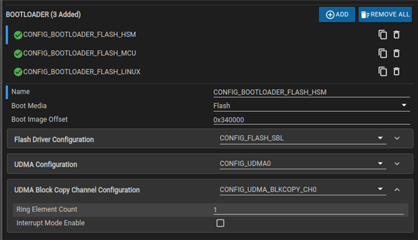Edit Boot Image Offset 0x340000 field

click(312, 120)
